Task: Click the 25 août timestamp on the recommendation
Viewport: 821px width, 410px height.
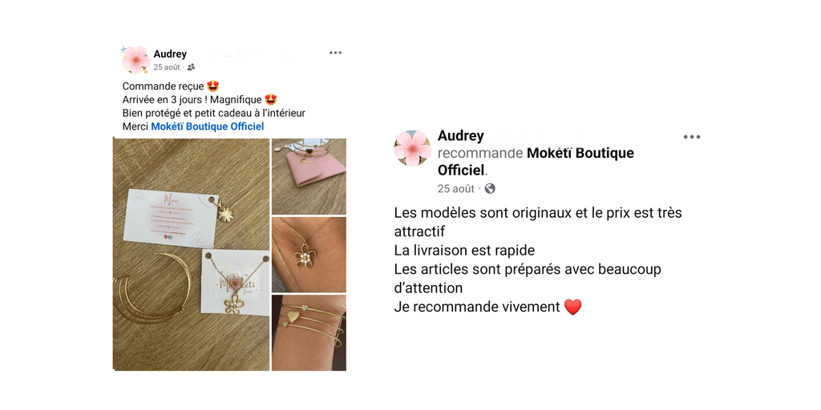Action: point(456,189)
